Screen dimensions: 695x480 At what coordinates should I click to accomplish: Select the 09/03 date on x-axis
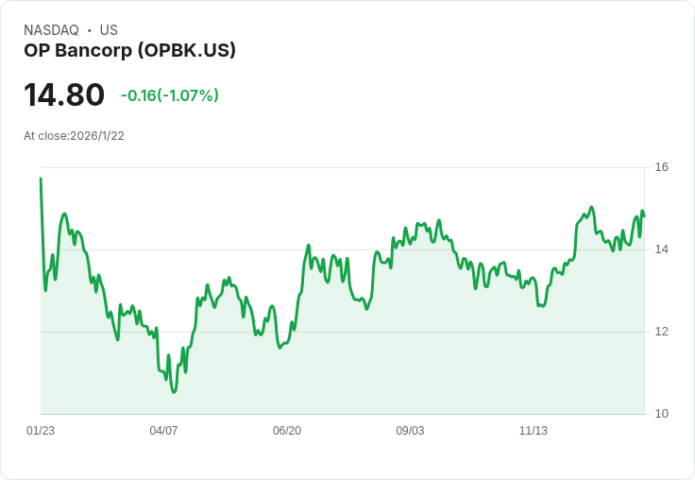coord(410,431)
